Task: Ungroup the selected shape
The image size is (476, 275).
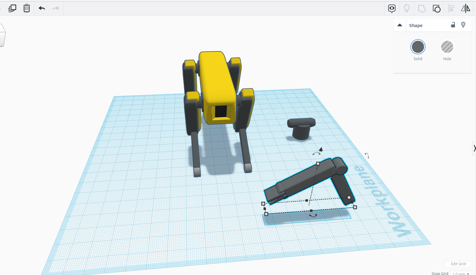Action: 437,9
